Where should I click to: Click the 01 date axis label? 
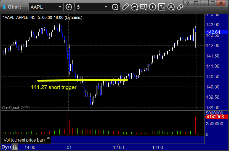click(x=69, y=147)
